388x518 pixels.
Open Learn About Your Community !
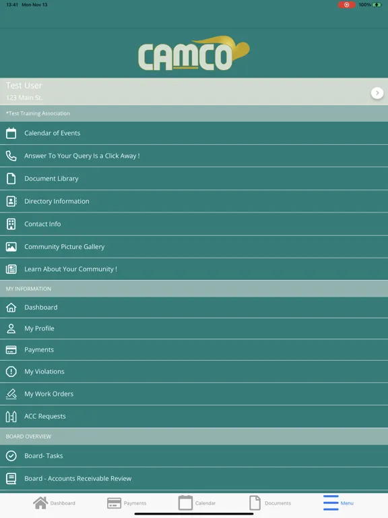click(194, 269)
